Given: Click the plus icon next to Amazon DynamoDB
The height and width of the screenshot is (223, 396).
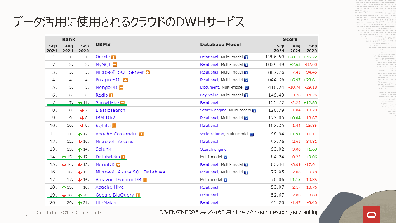Looking at the screenshot, I should (145, 180).
